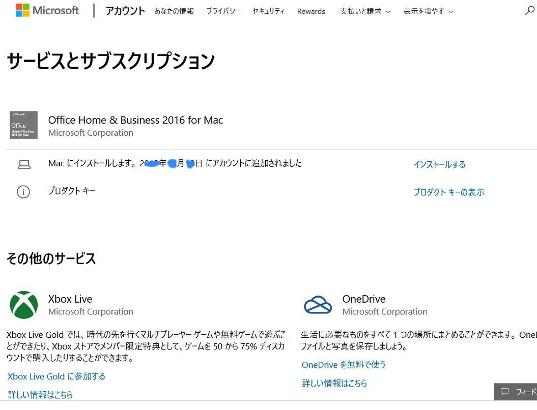The image size is (537, 410).
Task: Click 詳しい情報はこちら under OneDrive
Action: tap(334, 383)
